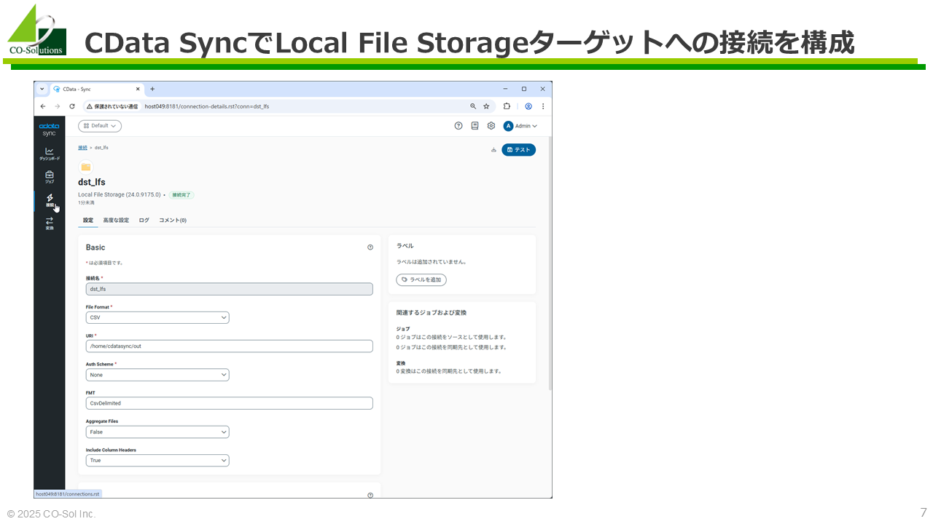Open the Include Column Headers True dropdown

tap(157, 460)
